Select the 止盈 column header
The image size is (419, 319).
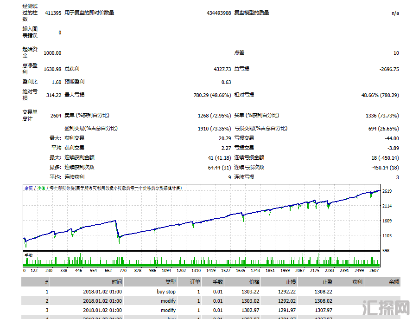point(327,282)
